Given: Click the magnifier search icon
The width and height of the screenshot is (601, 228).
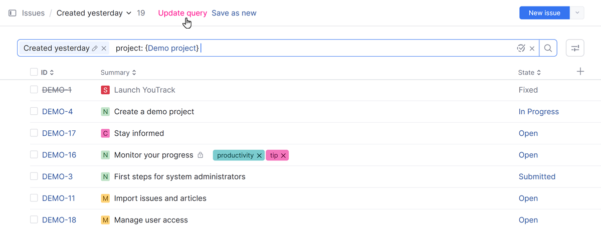Looking at the screenshot, I should click(x=548, y=48).
